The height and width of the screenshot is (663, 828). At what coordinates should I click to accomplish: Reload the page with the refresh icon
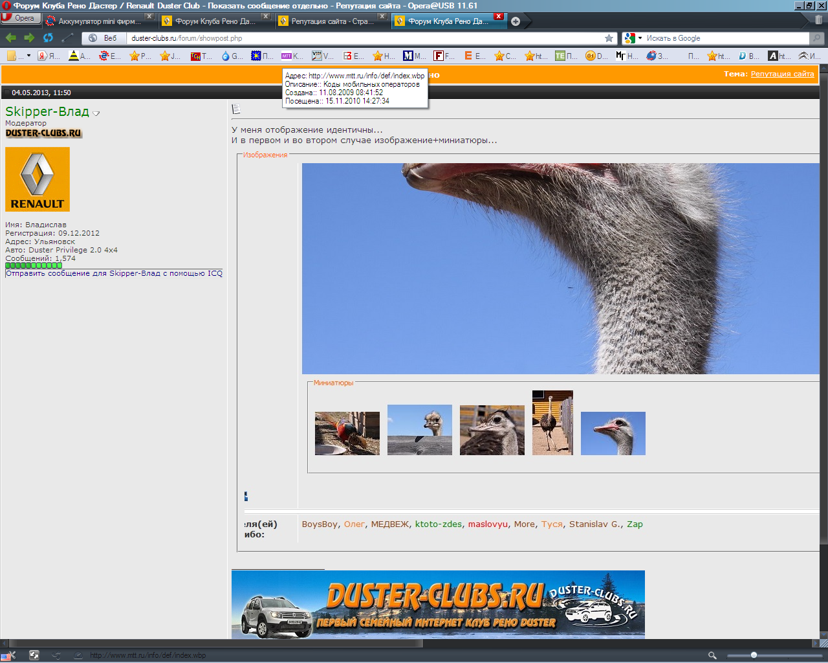[48, 38]
